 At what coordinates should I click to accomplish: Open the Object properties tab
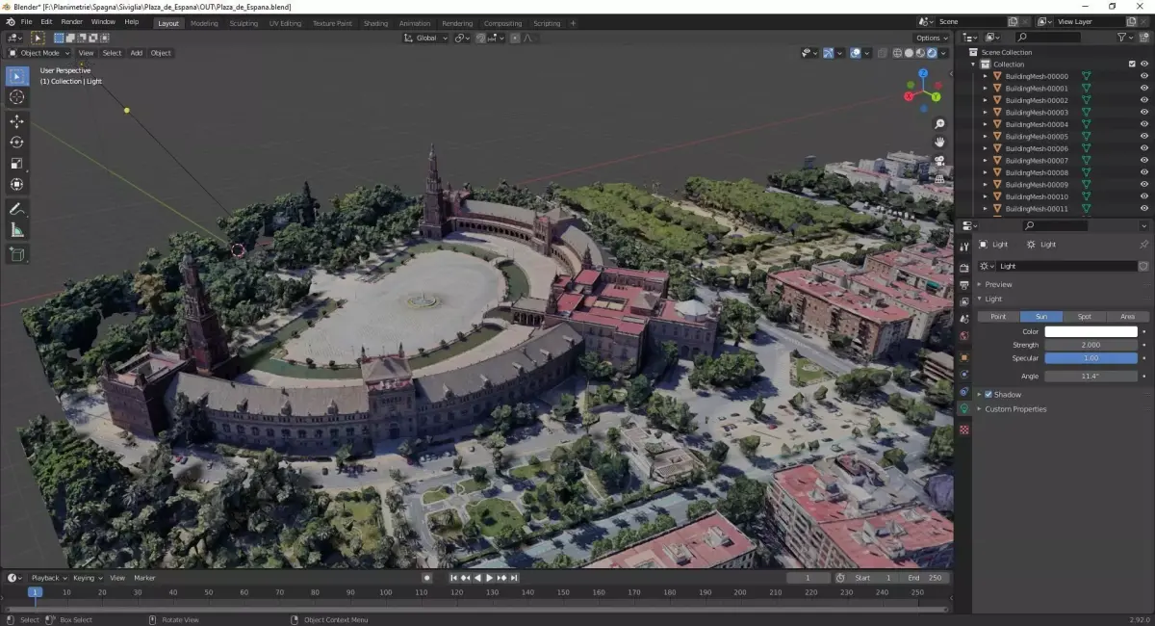click(964, 357)
